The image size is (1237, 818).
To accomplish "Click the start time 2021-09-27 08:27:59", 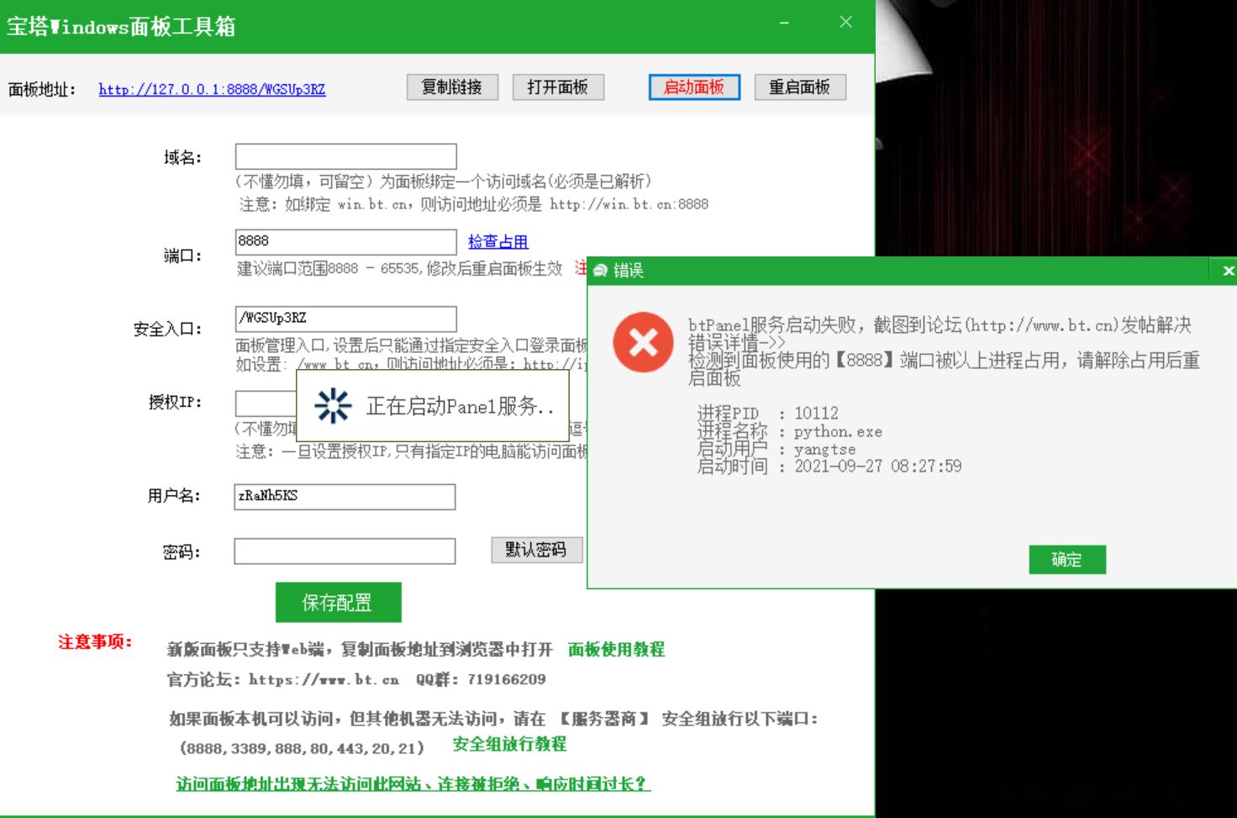I will click(x=878, y=467).
